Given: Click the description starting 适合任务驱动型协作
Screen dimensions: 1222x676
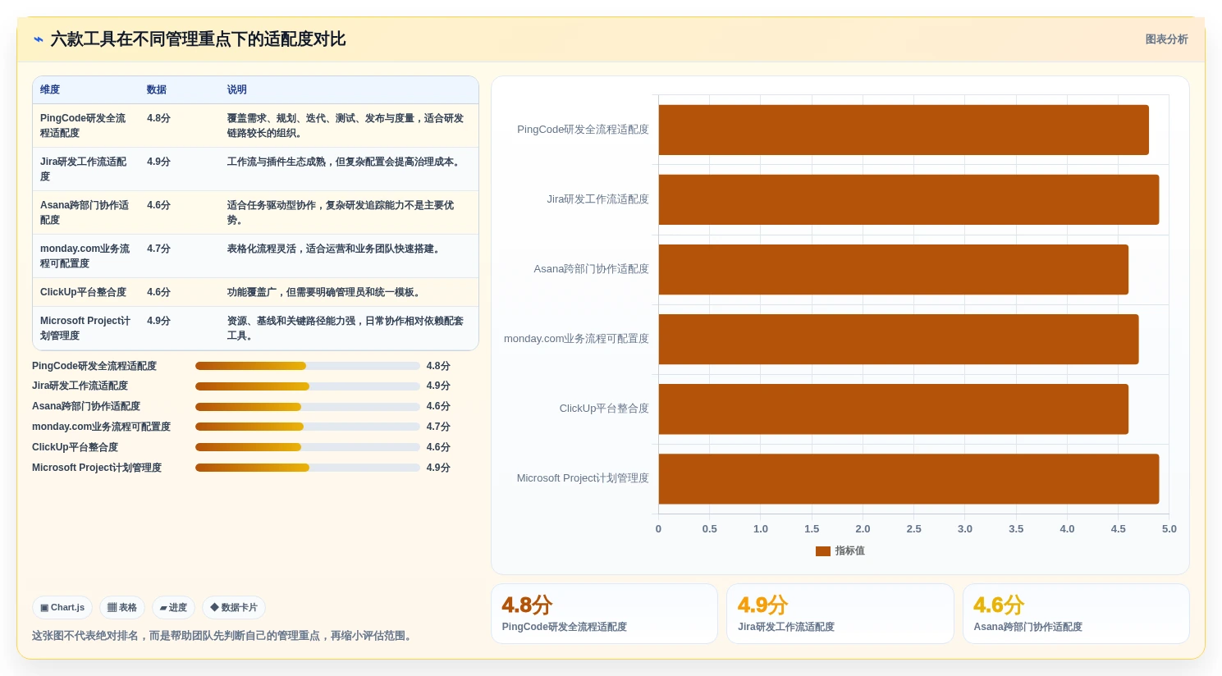Looking at the screenshot, I should (x=341, y=212).
